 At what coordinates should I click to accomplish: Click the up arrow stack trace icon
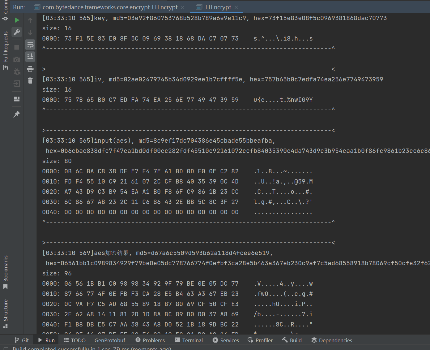[30, 20]
